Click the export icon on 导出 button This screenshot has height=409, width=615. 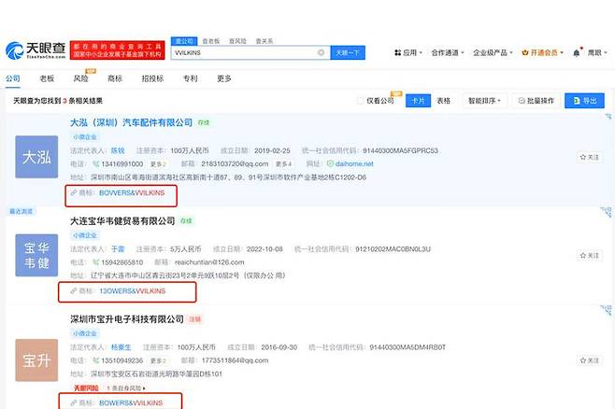click(576, 101)
